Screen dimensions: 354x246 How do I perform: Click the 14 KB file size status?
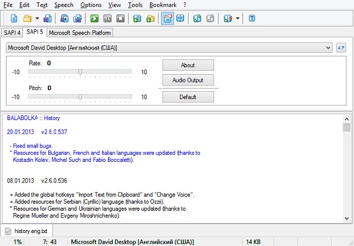click(x=253, y=242)
